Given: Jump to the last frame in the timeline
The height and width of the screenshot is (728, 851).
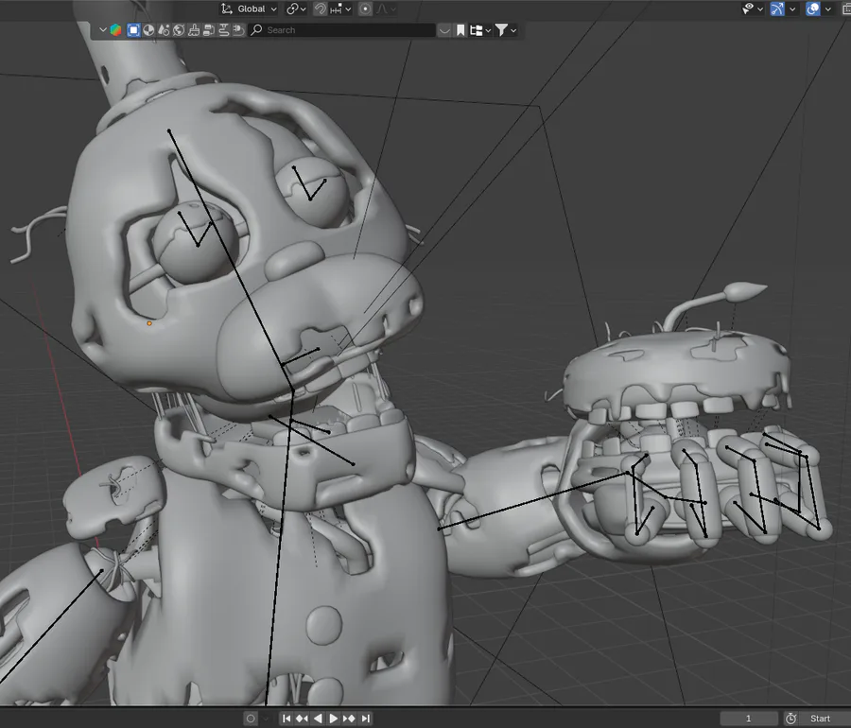Looking at the screenshot, I should [365, 719].
